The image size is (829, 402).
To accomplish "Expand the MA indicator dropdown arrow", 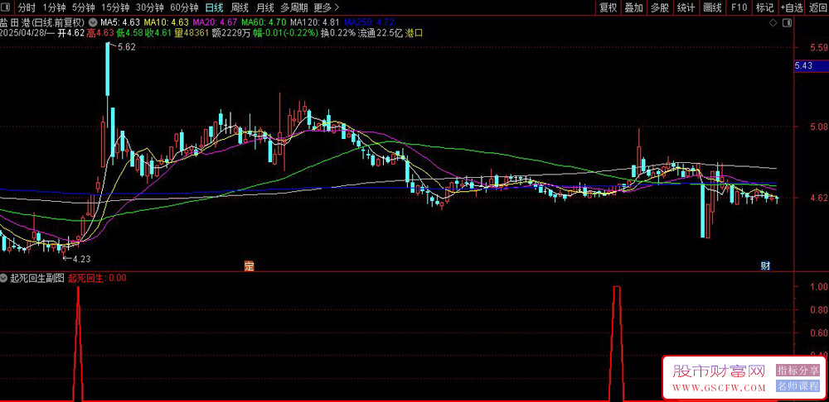I will pos(93,22).
